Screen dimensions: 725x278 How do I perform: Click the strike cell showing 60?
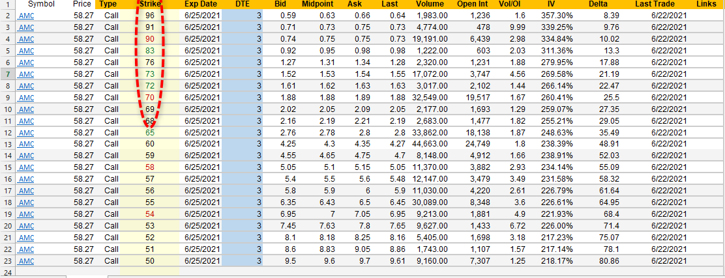[150, 145]
